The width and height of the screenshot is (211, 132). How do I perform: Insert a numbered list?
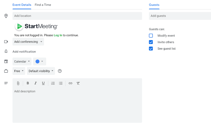click(x=53, y=83)
